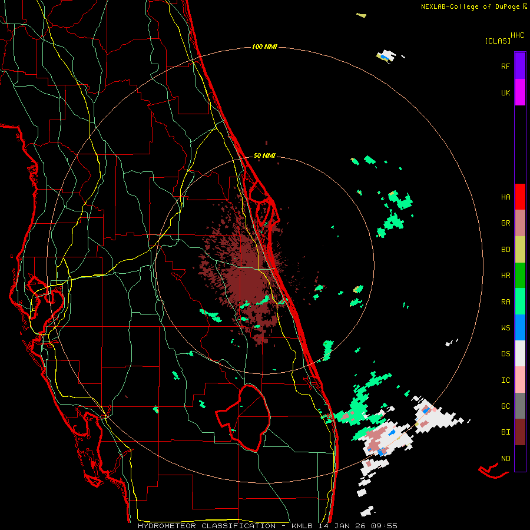Click the Hydrometeor Classification KMLB caption
530x530 pixels.
click(267, 526)
